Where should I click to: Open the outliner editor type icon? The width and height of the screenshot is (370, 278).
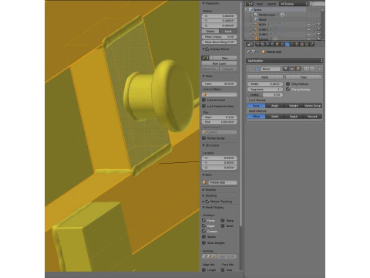[x=250, y=4]
